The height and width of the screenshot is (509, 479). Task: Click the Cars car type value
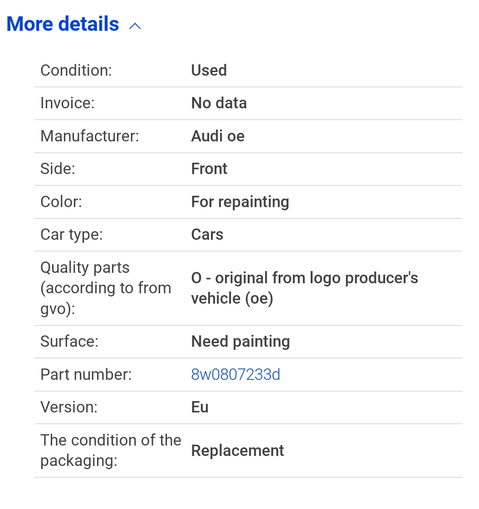(207, 235)
